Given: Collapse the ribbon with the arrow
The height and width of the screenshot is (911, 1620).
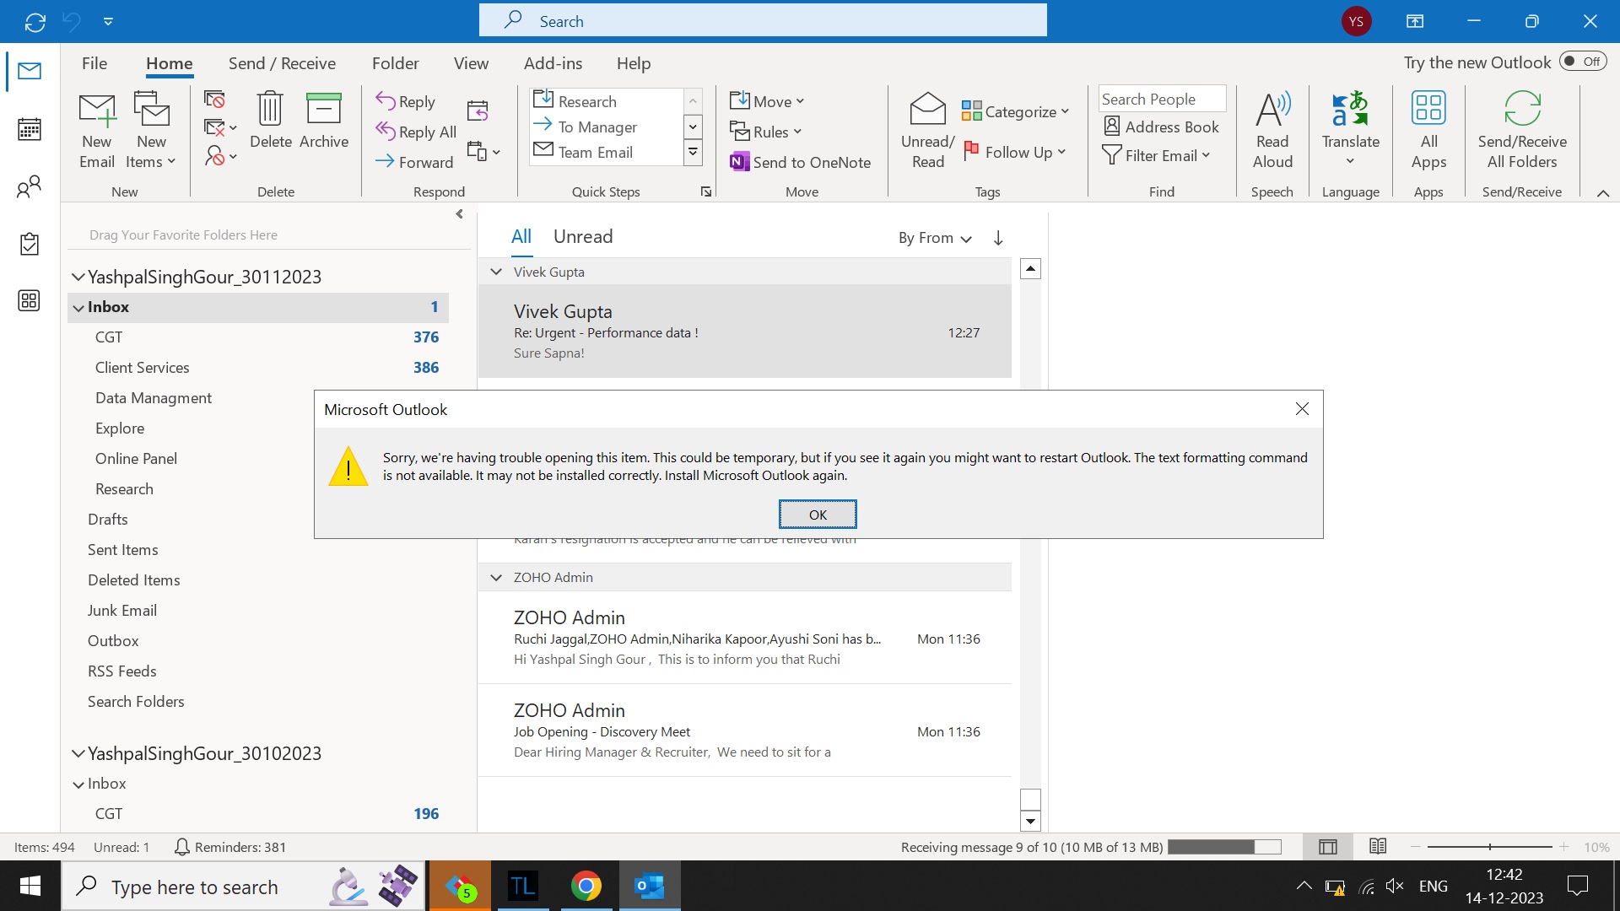Looking at the screenshot, I should pos(1603,193).
